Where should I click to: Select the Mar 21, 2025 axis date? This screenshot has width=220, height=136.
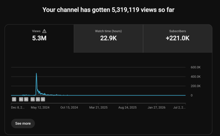coord(98,107)
